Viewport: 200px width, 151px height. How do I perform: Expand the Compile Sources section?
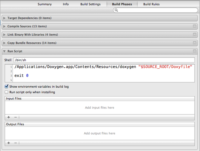coord(4,27)
